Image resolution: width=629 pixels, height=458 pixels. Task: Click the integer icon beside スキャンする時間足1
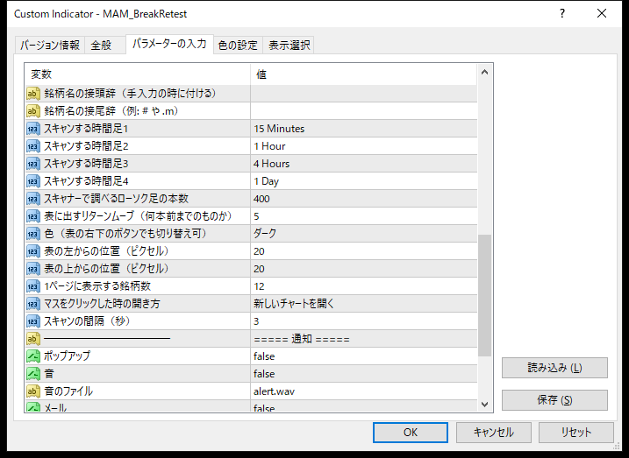(33, 129)
